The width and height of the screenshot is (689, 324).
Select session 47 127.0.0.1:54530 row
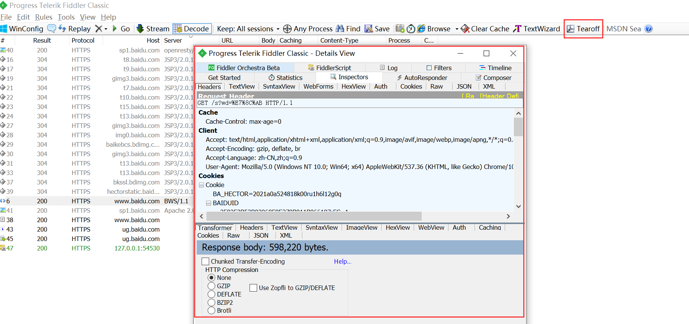click(x=97, y=248)
